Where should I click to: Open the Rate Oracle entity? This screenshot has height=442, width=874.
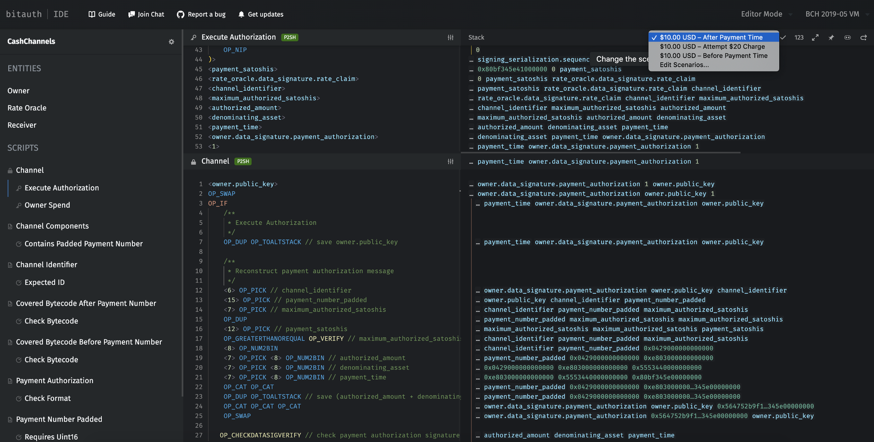point(27,108)
